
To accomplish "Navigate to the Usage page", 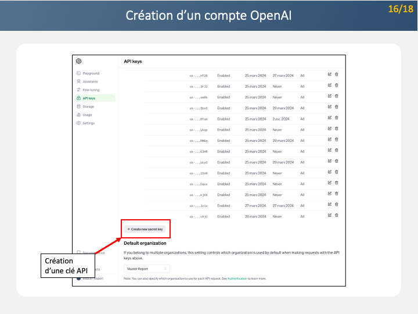I will click(87, 115).
